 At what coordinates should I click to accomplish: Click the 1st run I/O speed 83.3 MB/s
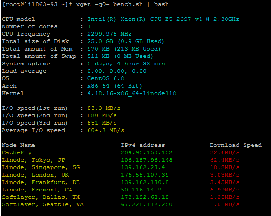pos(104,108)
